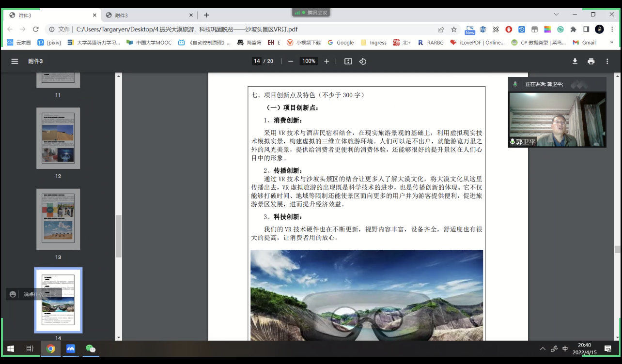Click the zoom out minus button
This screenshot has height=364, width=622.
pos(291,61)
